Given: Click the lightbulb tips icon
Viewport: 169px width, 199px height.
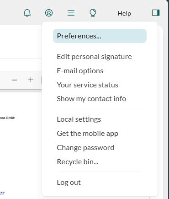Looking at the screenshot, I should coord(93,13).
